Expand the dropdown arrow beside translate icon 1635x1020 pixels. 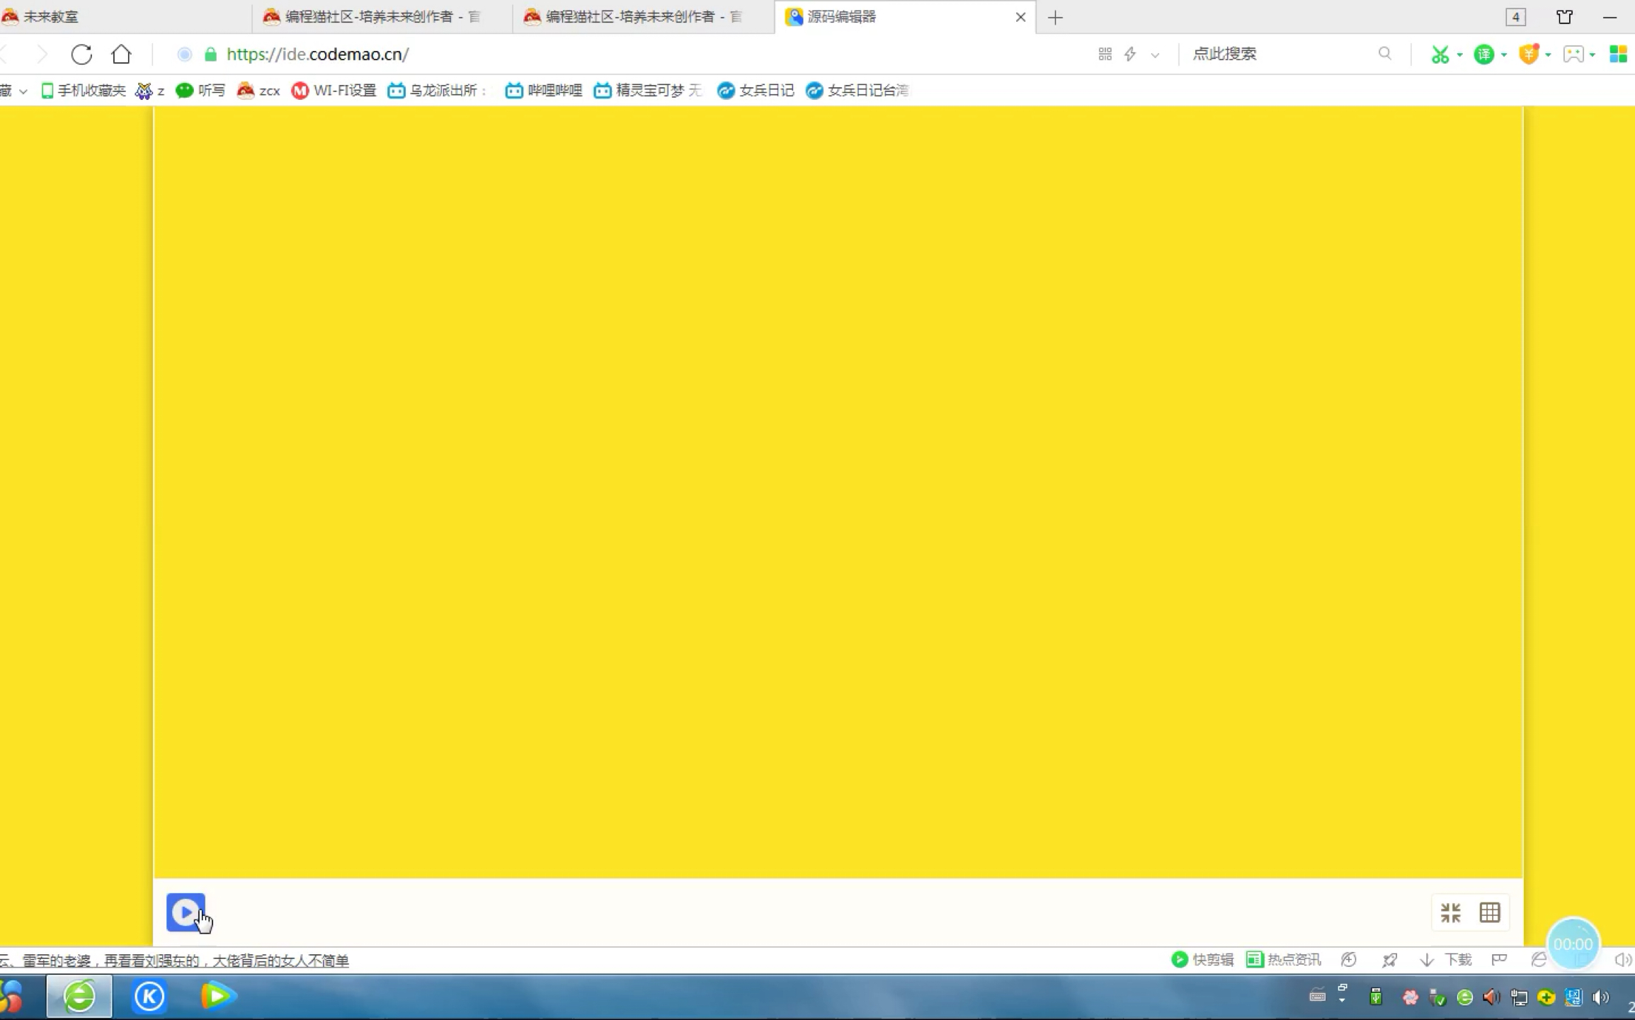1503,55
